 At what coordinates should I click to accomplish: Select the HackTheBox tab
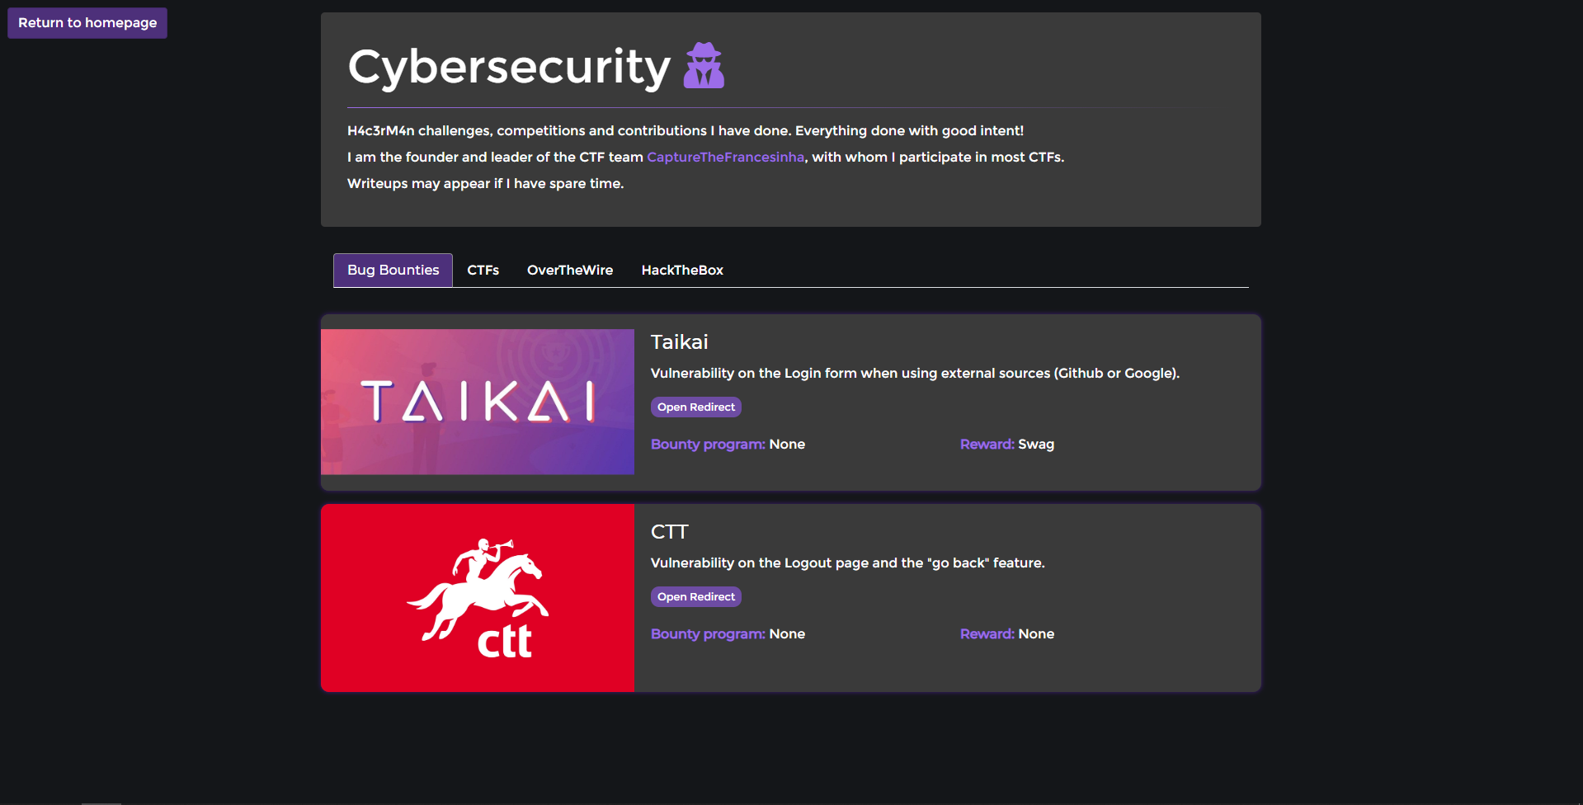[x=682, y=270]
